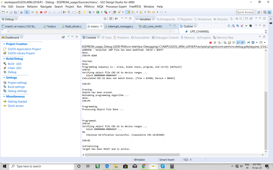
Task: Toggle Scroll Lock in Console toolbar
Action: click(x=230, y=42)
